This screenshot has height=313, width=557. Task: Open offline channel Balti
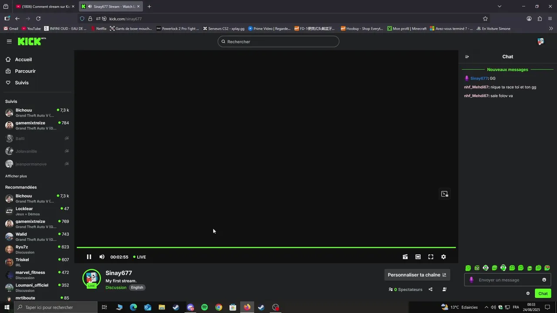tap(37, 138)
